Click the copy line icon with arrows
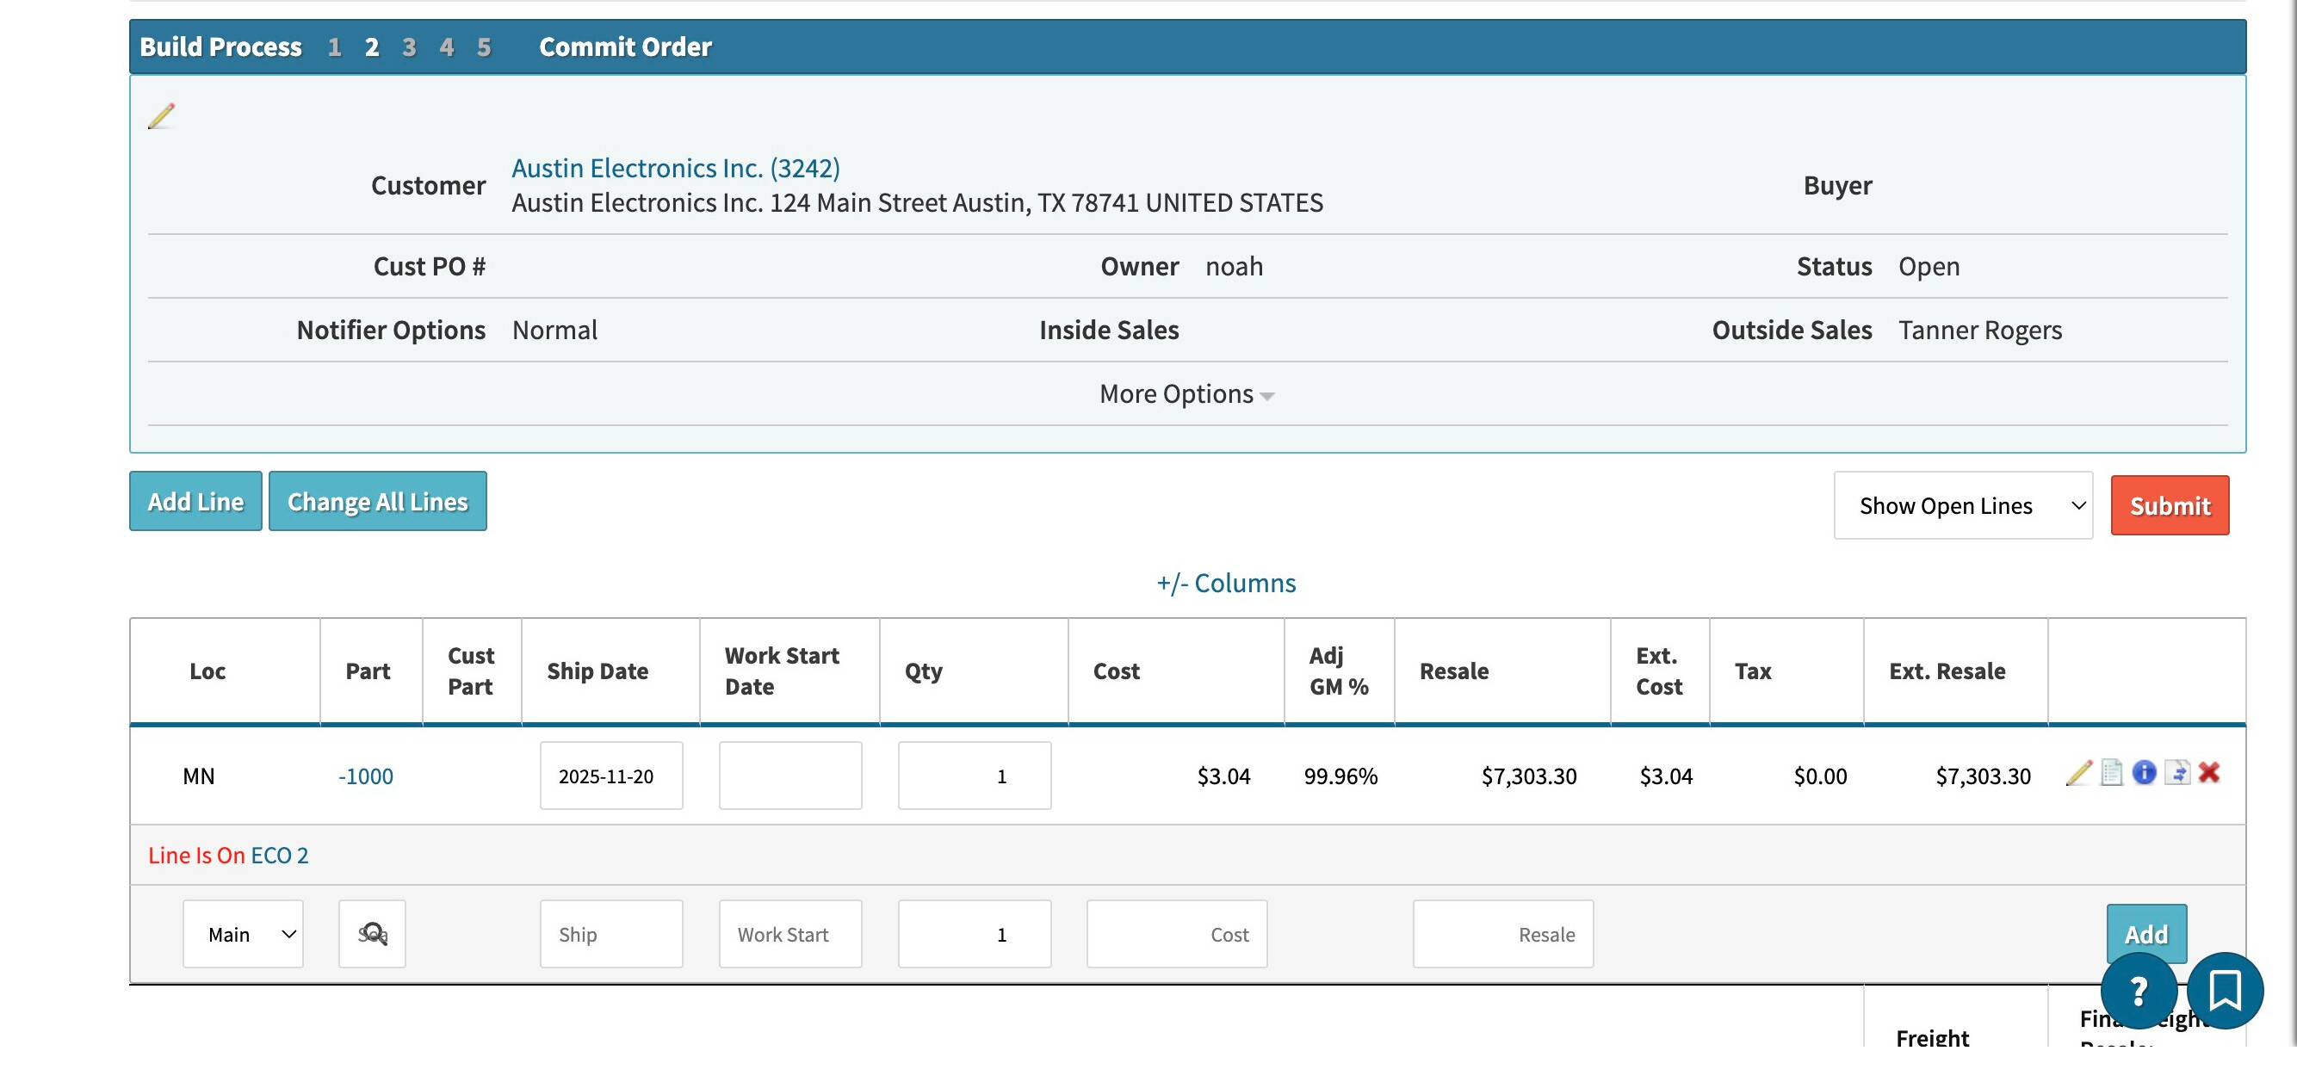This screenshot has height=1088, width=2297. pyautogui.click(x=2176, y=773)
